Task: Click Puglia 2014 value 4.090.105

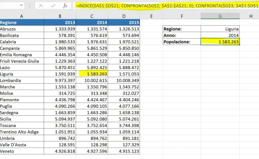Action: click(x=92, y=106)
